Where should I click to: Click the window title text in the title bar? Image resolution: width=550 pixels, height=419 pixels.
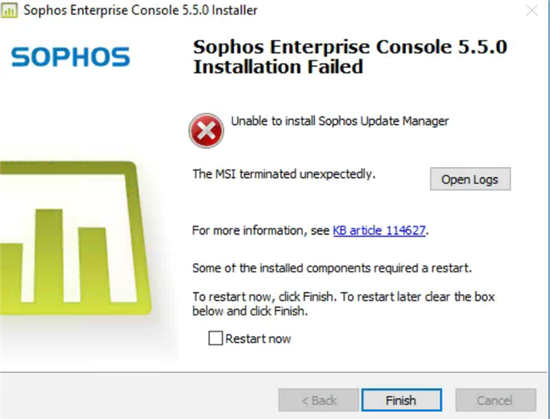point(140,10)
